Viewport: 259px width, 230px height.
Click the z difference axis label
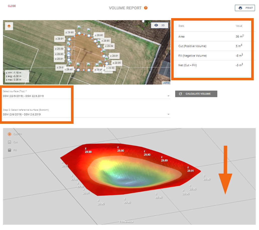[x=126, y=221]
